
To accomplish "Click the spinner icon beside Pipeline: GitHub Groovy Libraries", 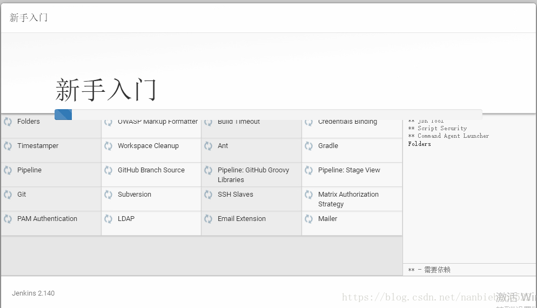I will tap(208, 170).
